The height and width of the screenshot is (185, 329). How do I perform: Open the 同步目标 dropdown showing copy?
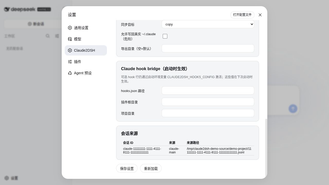click(x=208, y=24)
